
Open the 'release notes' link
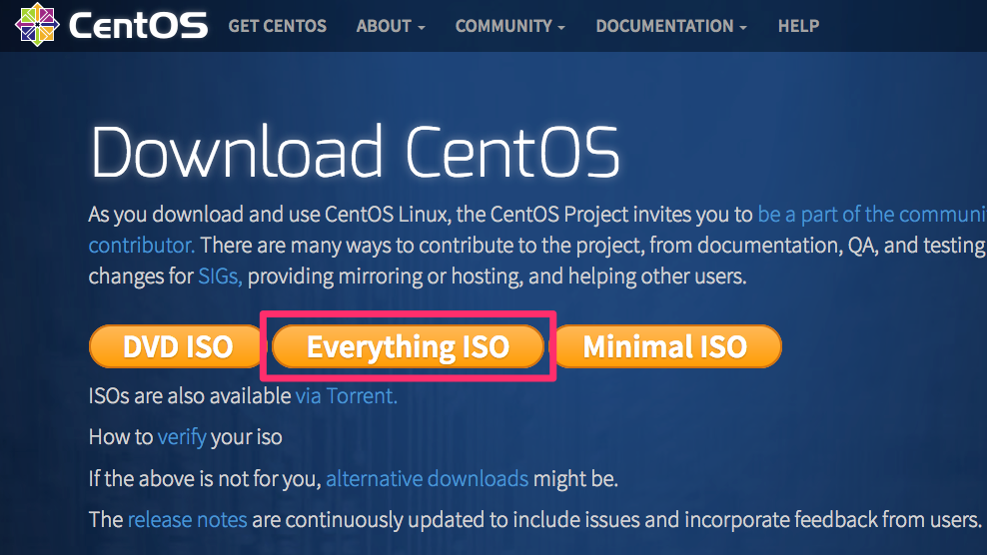pyautogui.click(x=188, y=520)
